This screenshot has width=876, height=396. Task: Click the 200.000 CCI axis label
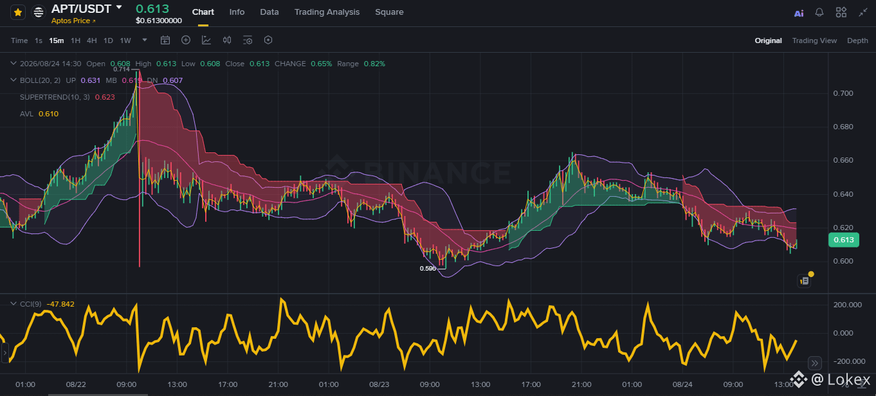848,305
